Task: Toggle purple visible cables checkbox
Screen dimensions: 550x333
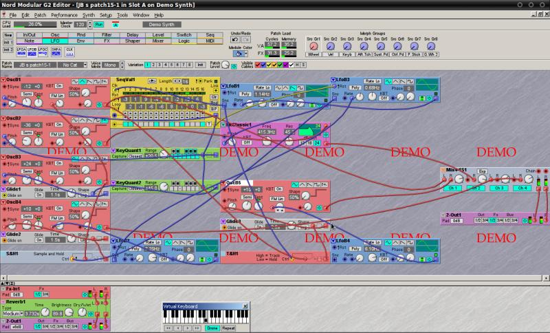Action: [x=286, y=65]
